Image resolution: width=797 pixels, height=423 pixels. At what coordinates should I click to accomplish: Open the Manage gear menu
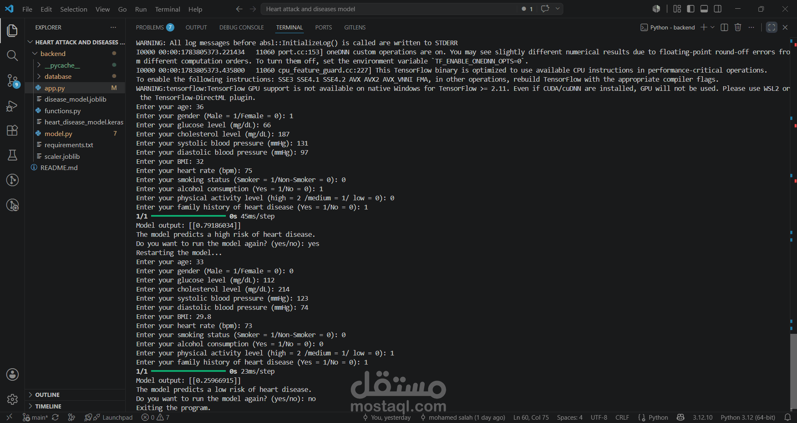pos(12,399)
